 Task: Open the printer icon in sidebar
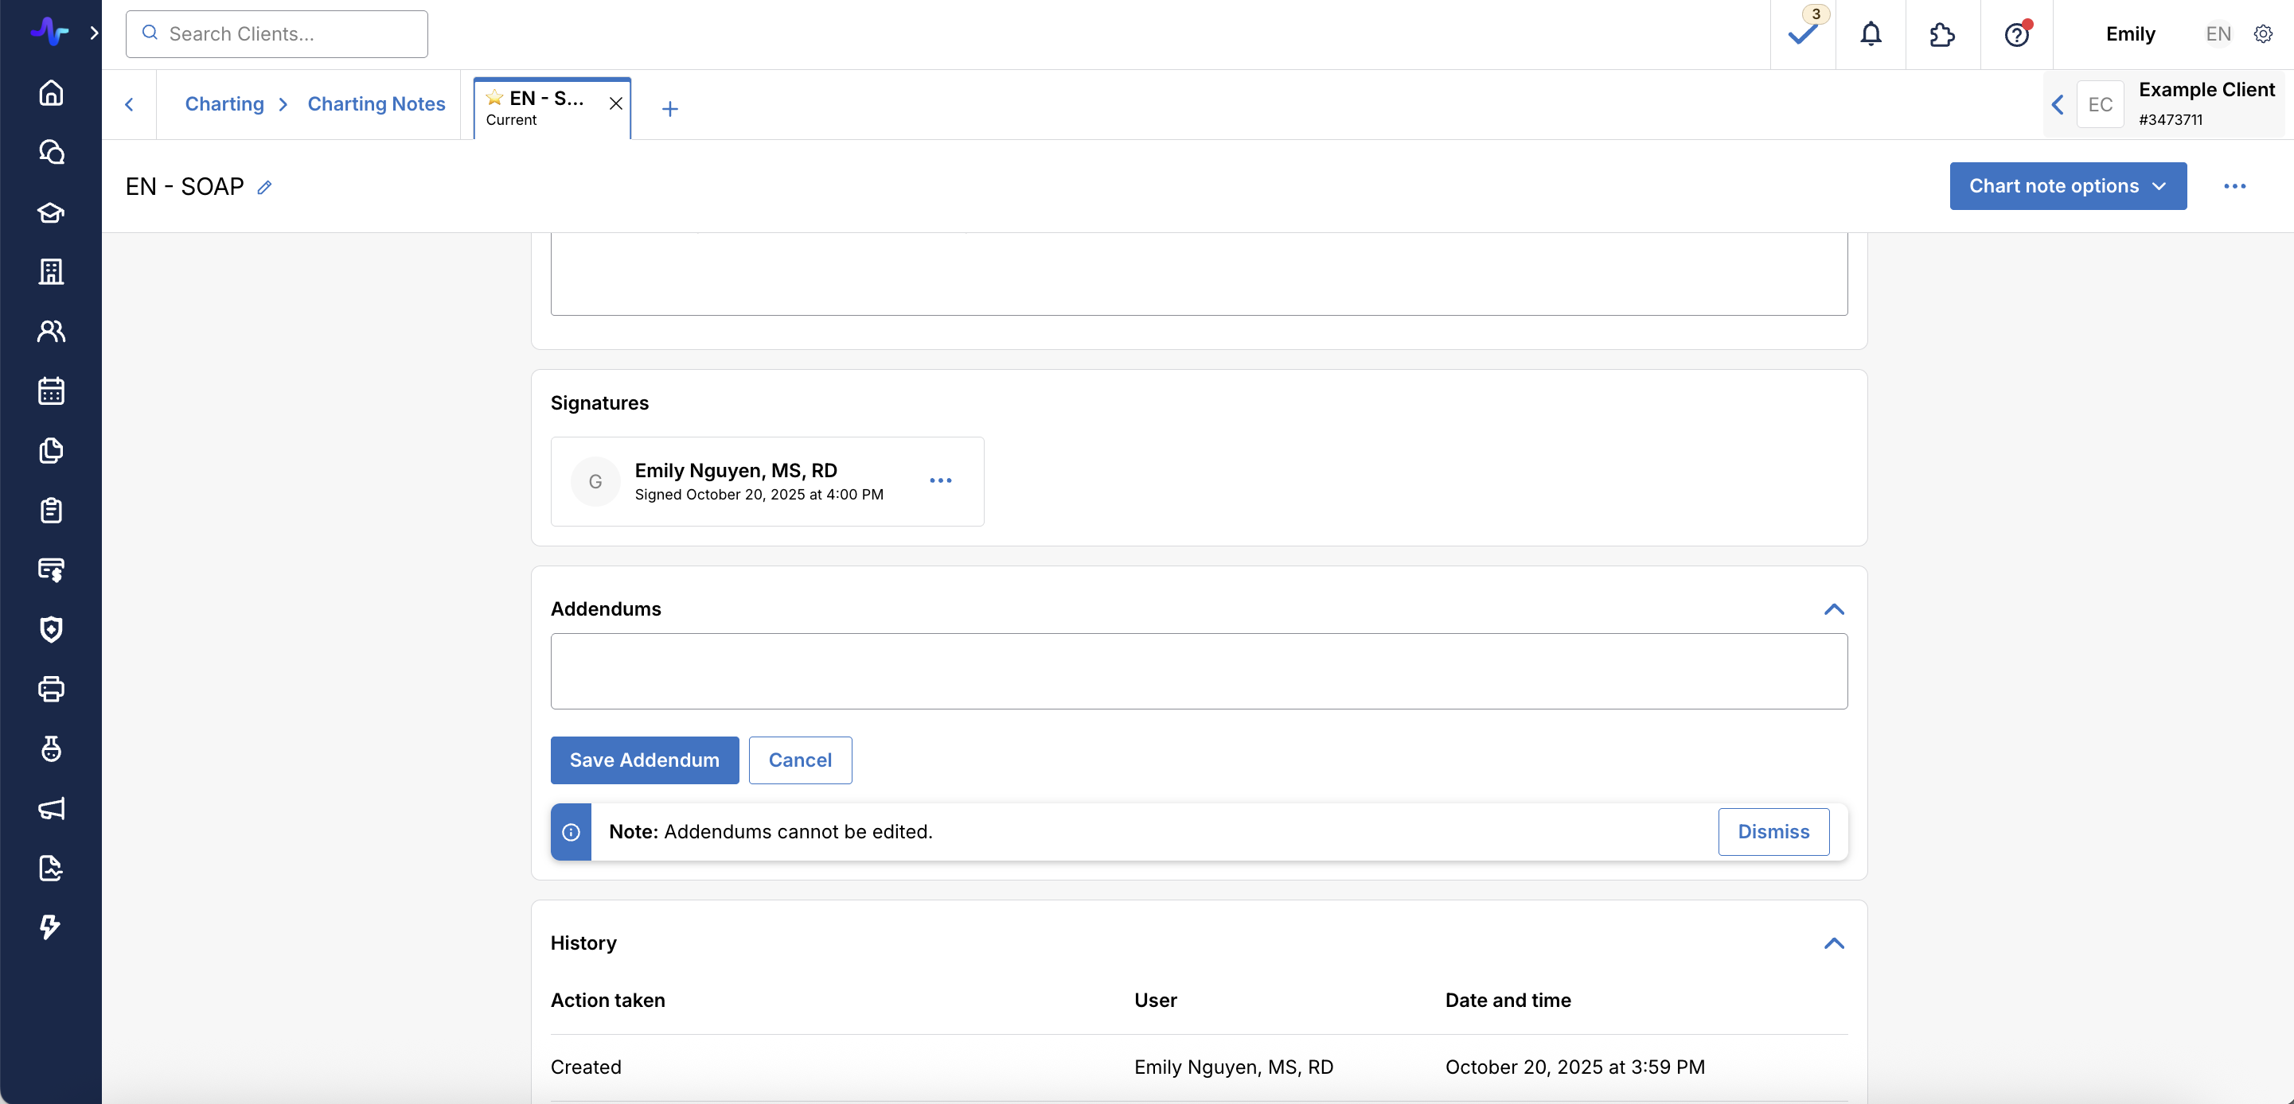point(51,689)
